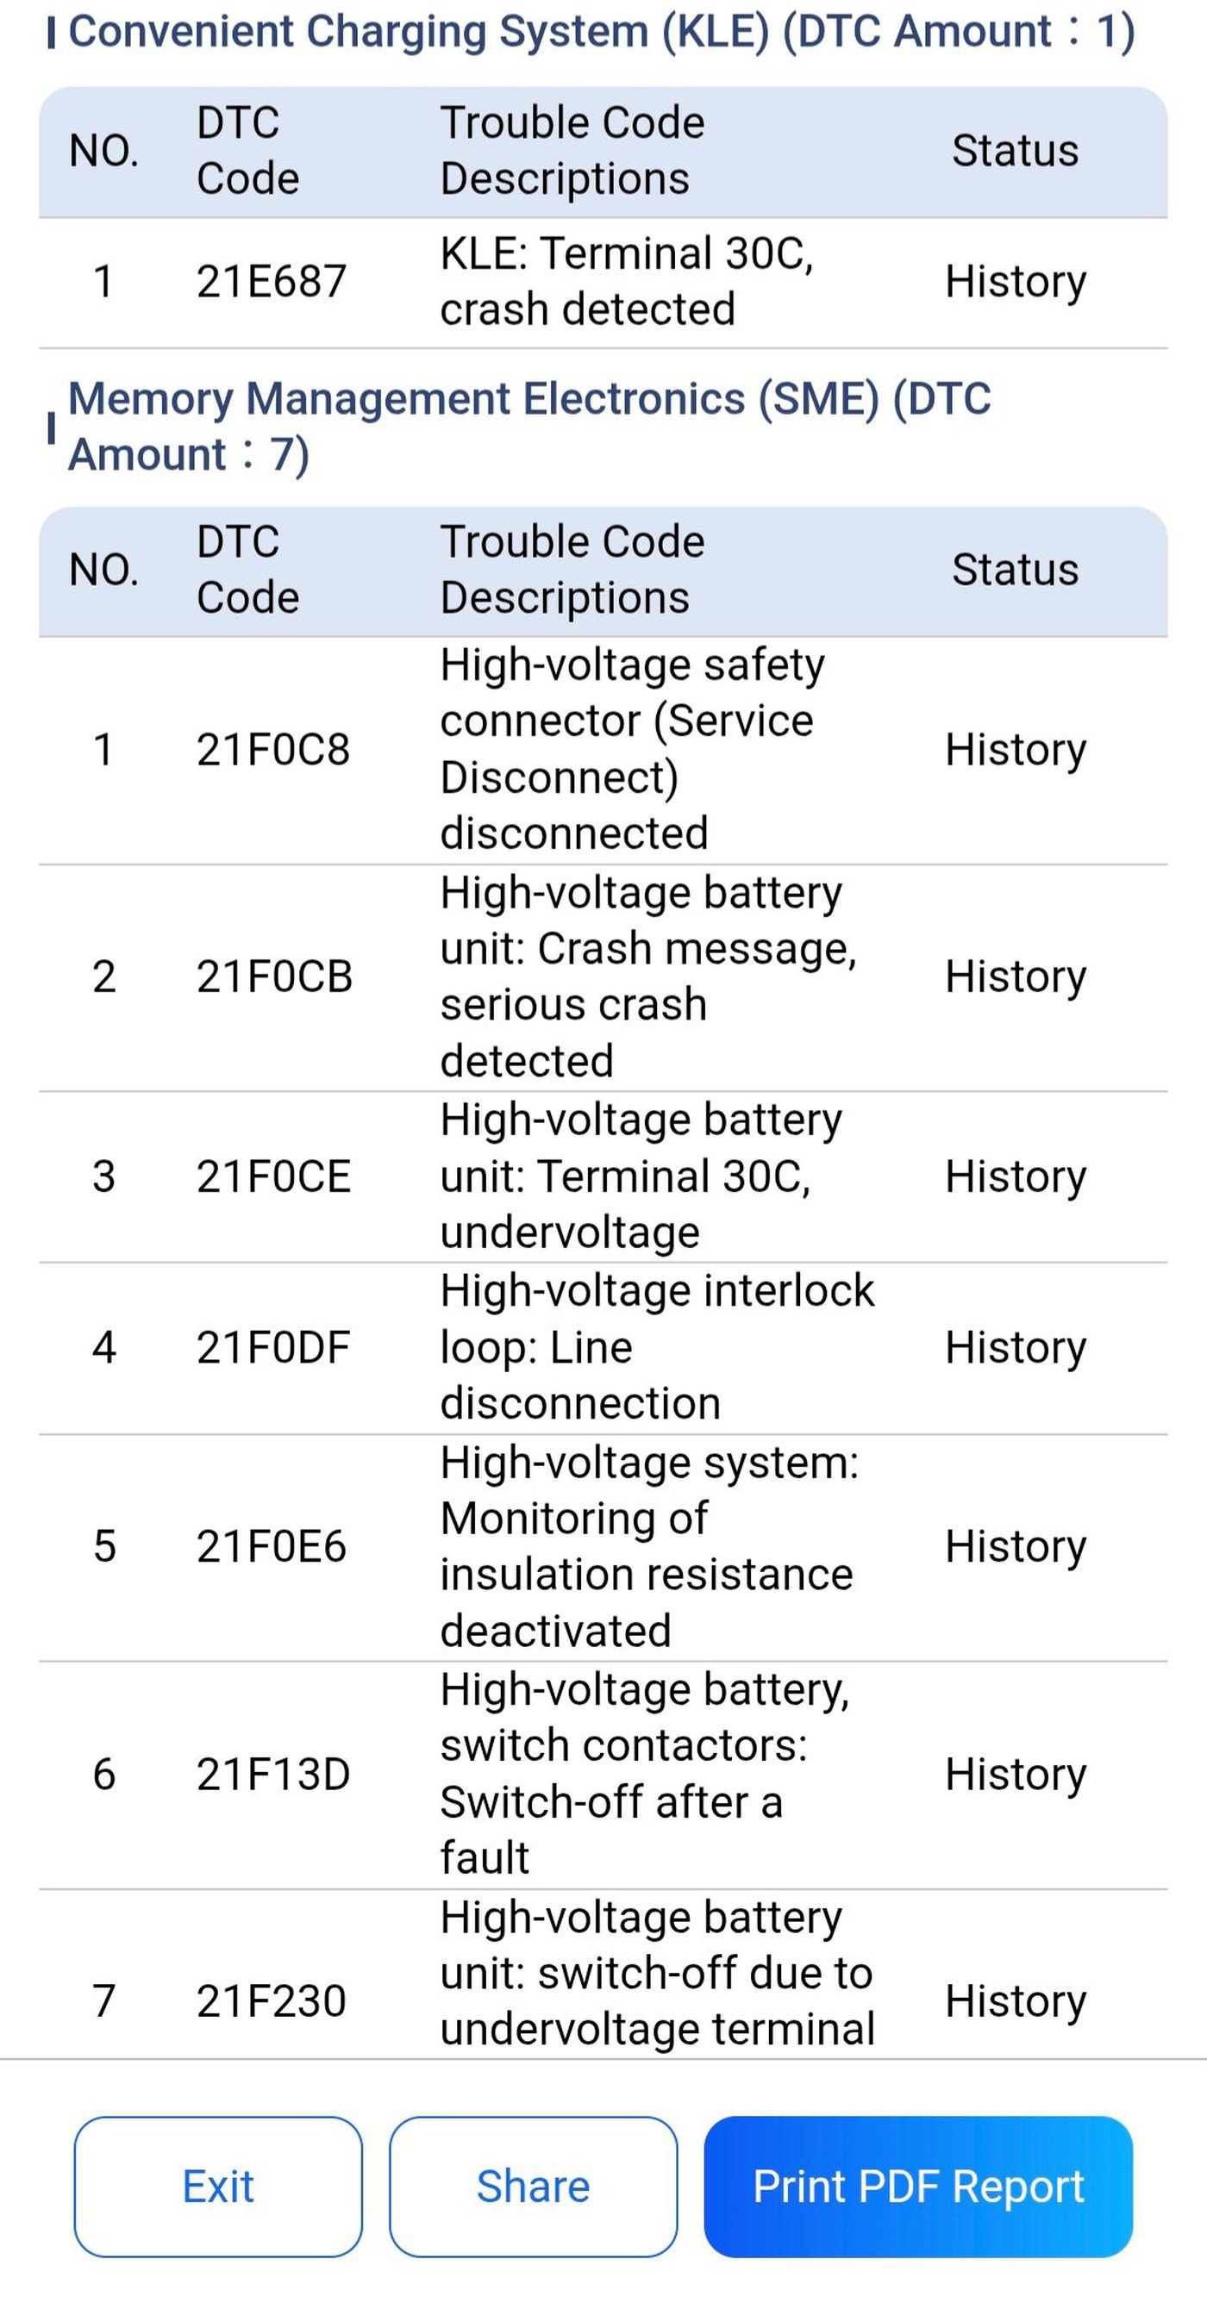Click Status column header in SME table
The height and width of the screenshot is (2315, 1207).
(1016, 570)
